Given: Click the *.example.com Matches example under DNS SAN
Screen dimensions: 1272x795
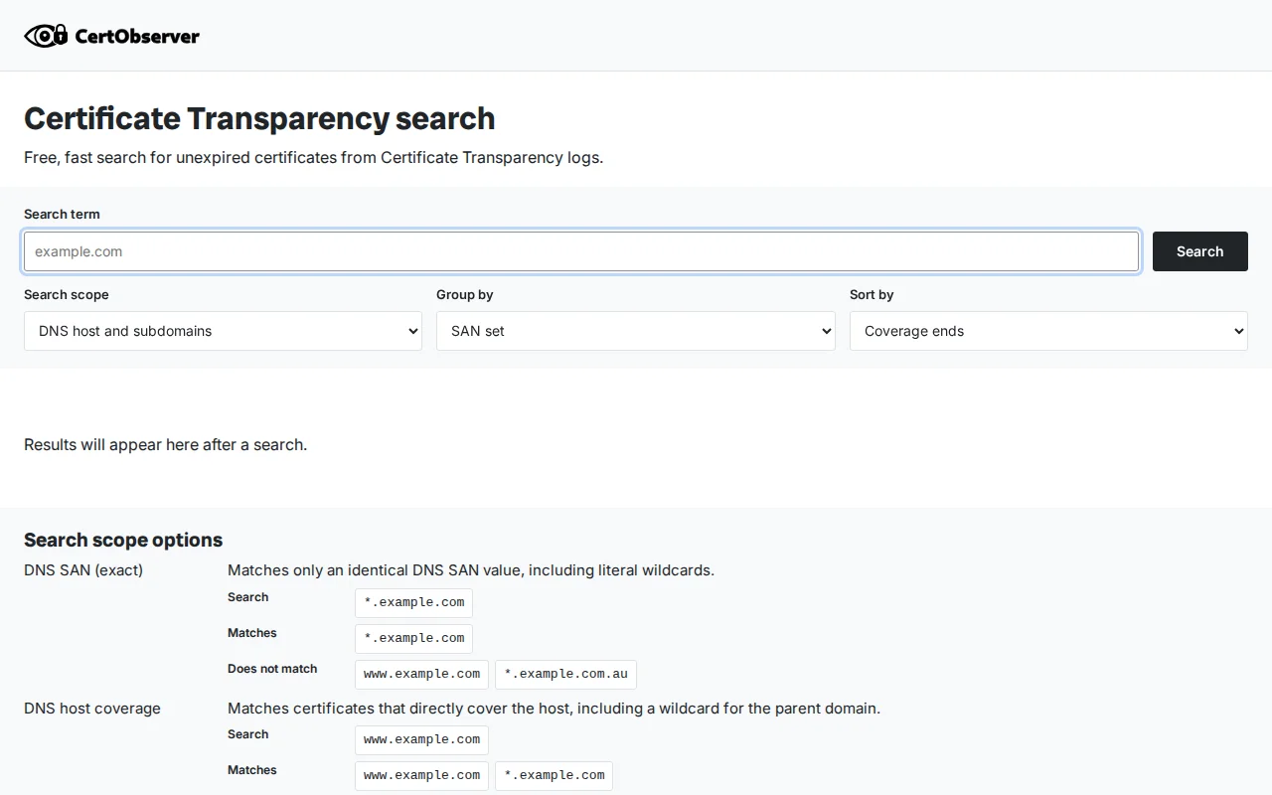Looking at the screenshot, I should 413,638.
